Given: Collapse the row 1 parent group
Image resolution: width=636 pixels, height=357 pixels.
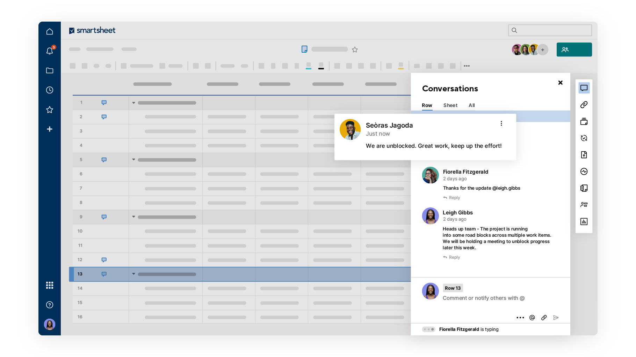Looking at the screenshot, I should pyautogui.click(x=133, y=103).
